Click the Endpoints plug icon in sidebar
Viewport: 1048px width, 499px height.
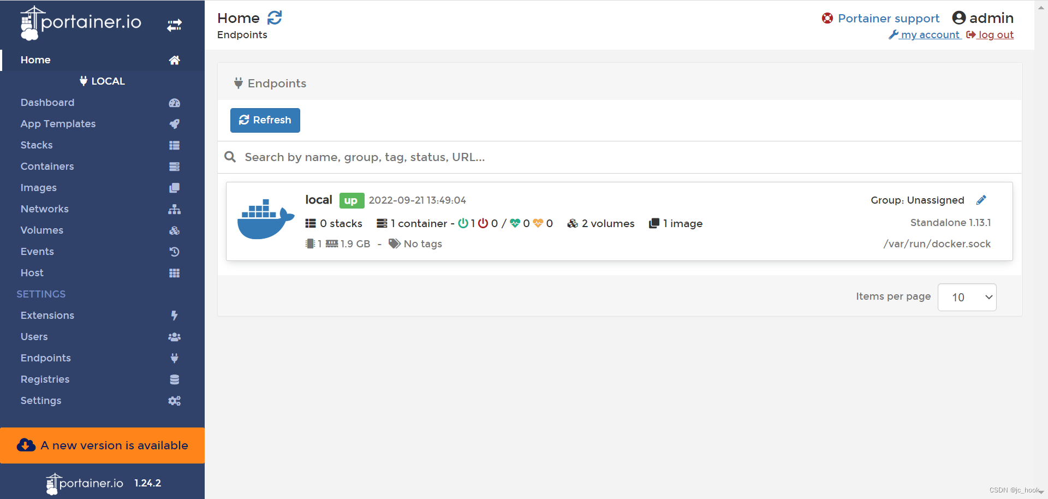[x=174, y=358]
